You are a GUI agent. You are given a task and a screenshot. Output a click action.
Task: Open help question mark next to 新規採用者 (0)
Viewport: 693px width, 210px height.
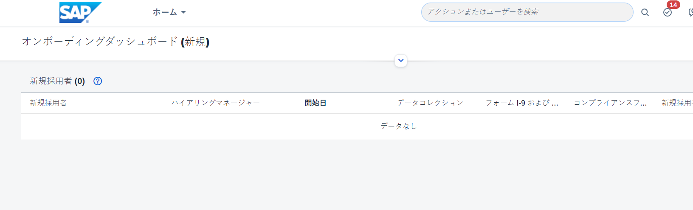click(98, 81)
